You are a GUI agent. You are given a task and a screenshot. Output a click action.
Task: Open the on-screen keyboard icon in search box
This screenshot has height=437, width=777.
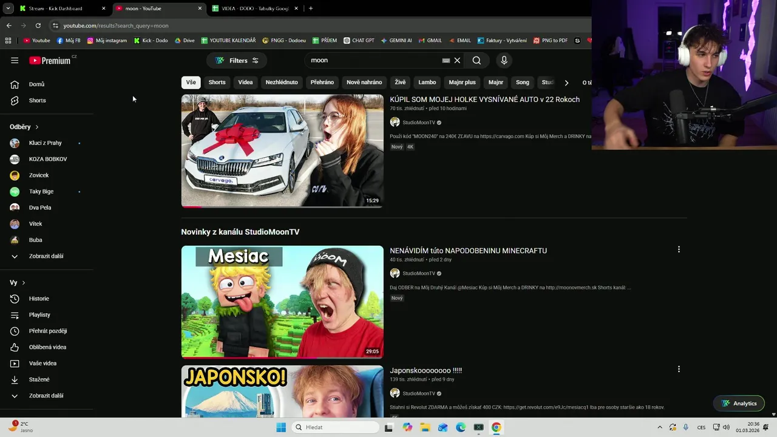446,60
